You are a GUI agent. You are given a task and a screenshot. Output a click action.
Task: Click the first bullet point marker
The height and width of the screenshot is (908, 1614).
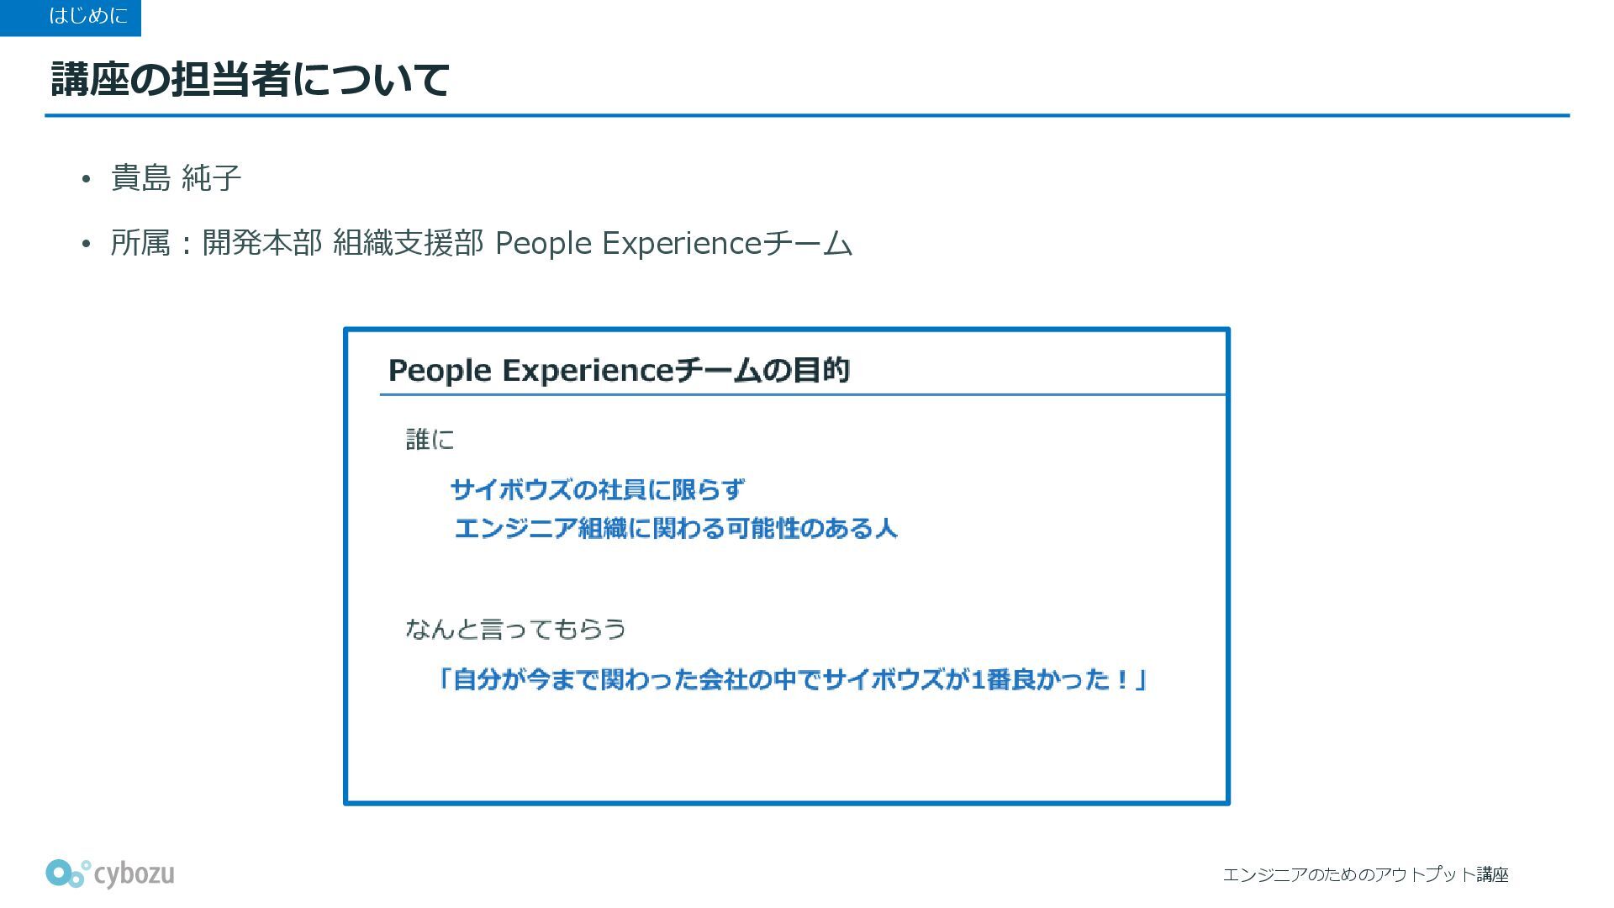point(86,179)
